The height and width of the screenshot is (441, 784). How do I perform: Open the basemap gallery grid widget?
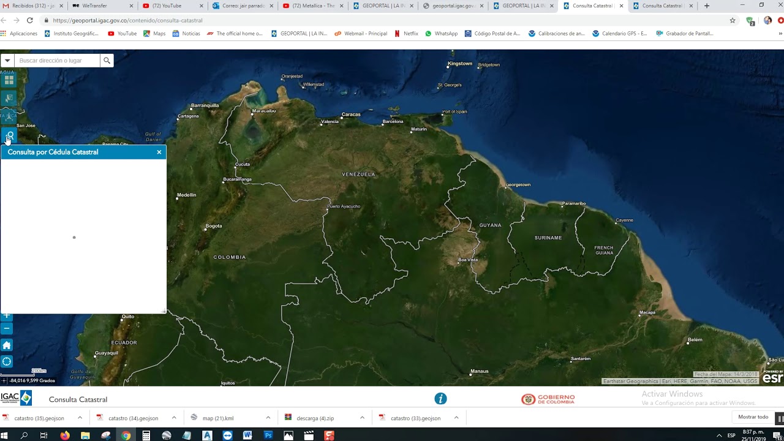[9, 79]
